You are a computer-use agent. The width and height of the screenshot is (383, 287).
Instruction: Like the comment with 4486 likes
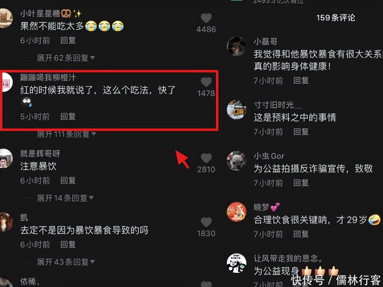click(x=206, y=18)
